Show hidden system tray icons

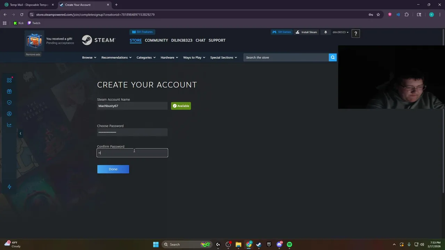pos(394,244)
